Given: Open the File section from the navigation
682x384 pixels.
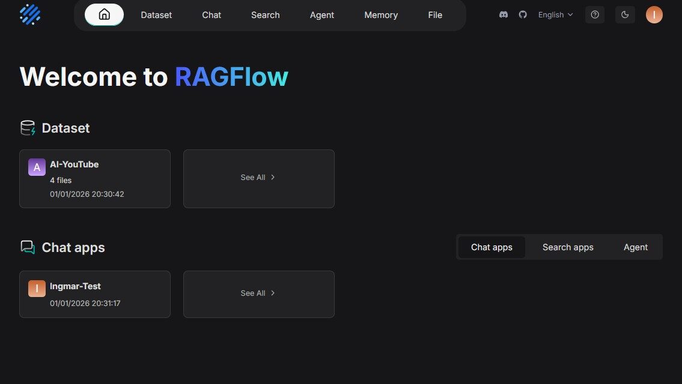Looking at the screenshot, I should [x=435, y=14].
